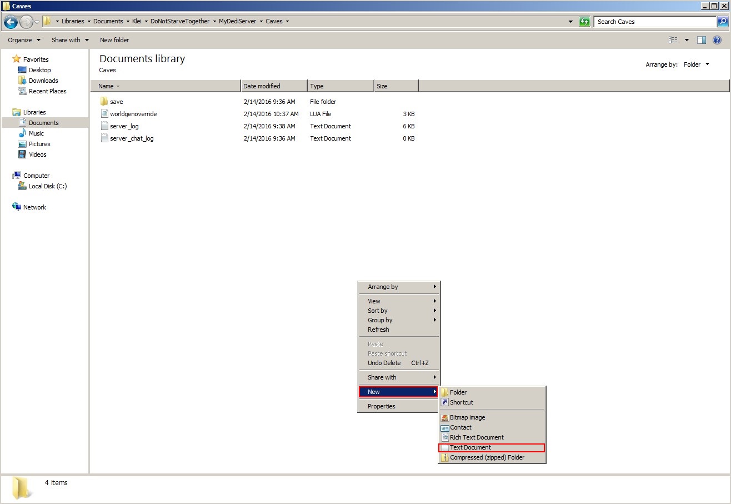The height and width of the screenshot is (504, 731).
Task: Create a new Text Document
Action: (x=492, y=447)
